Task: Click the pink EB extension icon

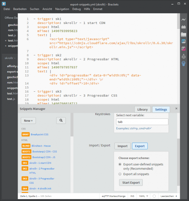Action: point(184,49)
